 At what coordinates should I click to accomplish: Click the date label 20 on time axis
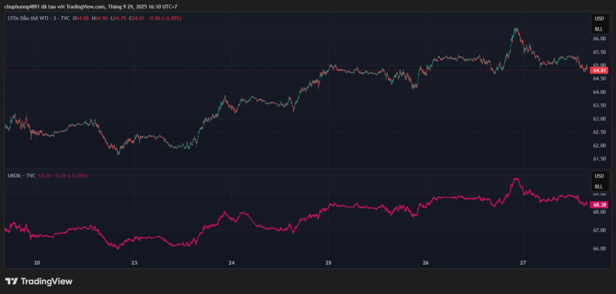(37, 263)
